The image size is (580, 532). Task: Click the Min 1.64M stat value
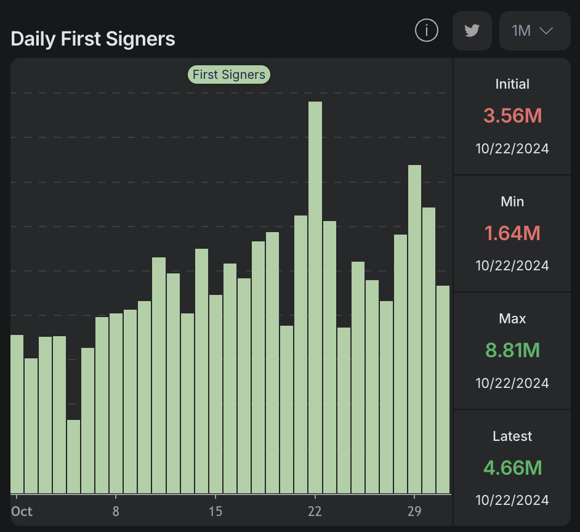click(x=512, y=233)
